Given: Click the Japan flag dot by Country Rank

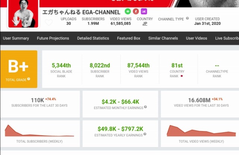Looking at the screenshot, I should point(181,76).
